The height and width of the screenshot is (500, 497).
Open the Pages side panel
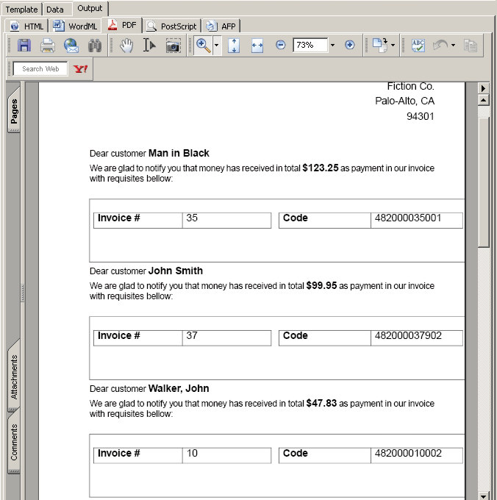[x=14, y=110]
